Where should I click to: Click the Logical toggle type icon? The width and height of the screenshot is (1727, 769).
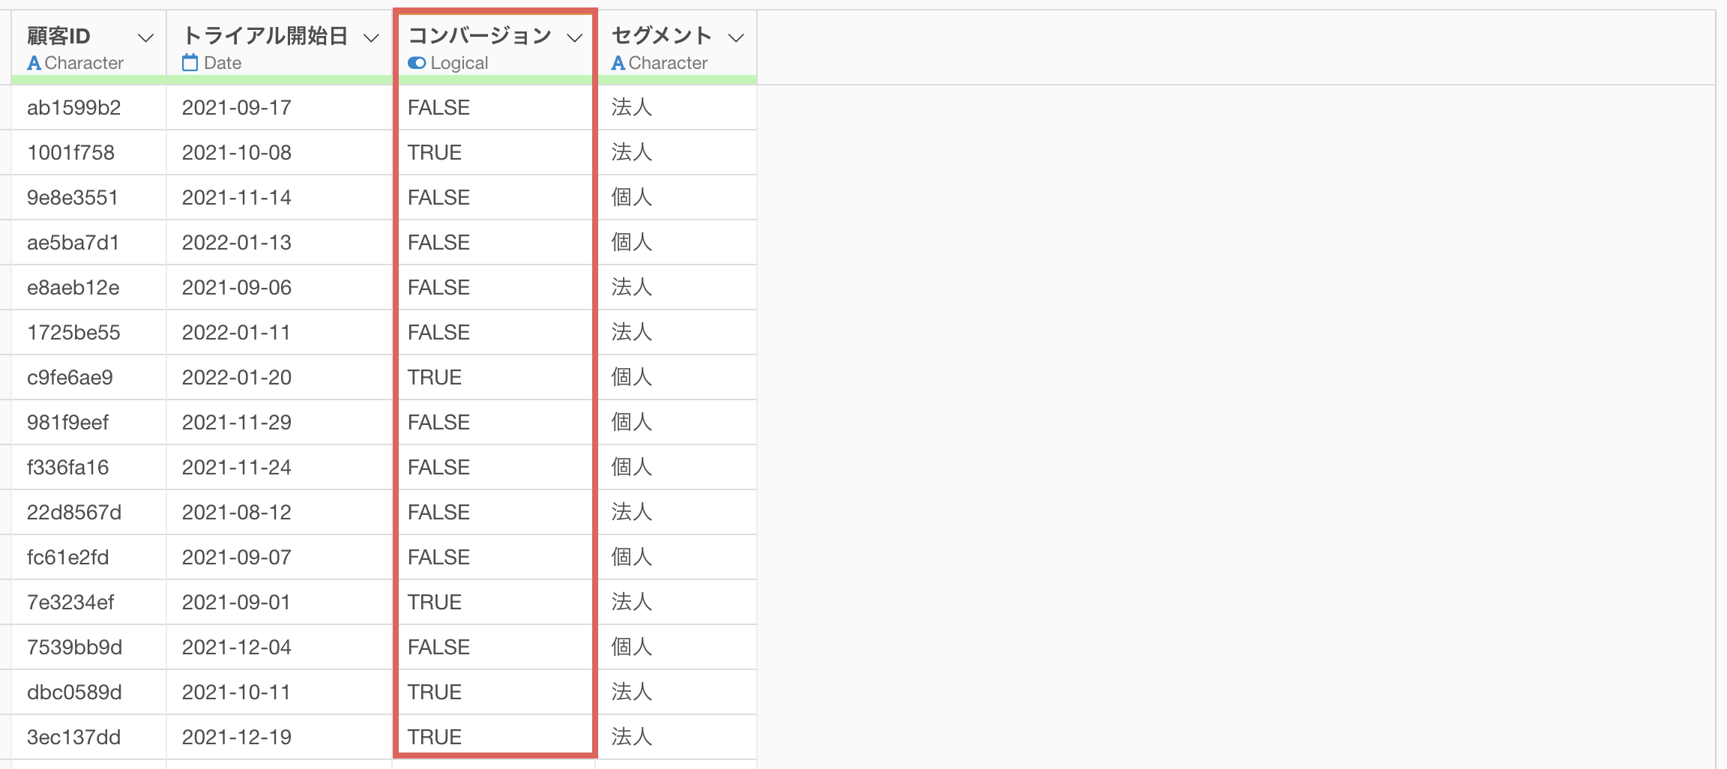pos(417,63)
